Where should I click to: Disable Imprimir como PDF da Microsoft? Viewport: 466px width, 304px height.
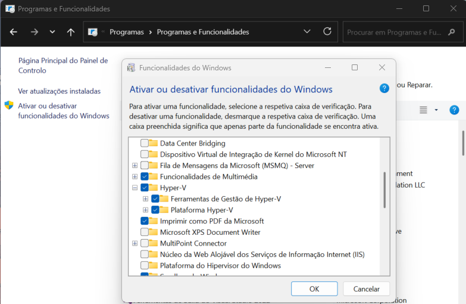point(145,221)
